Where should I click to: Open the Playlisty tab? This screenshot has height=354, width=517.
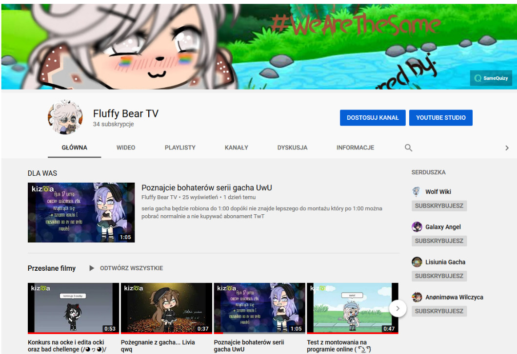pos(180,148)
